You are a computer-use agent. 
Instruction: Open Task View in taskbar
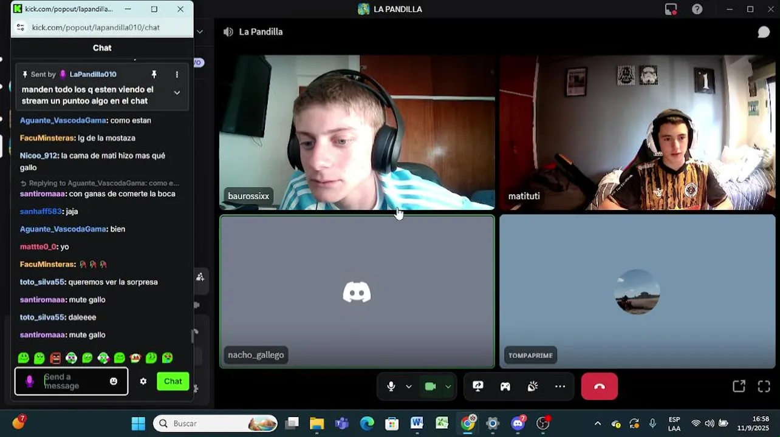[292, 423]
